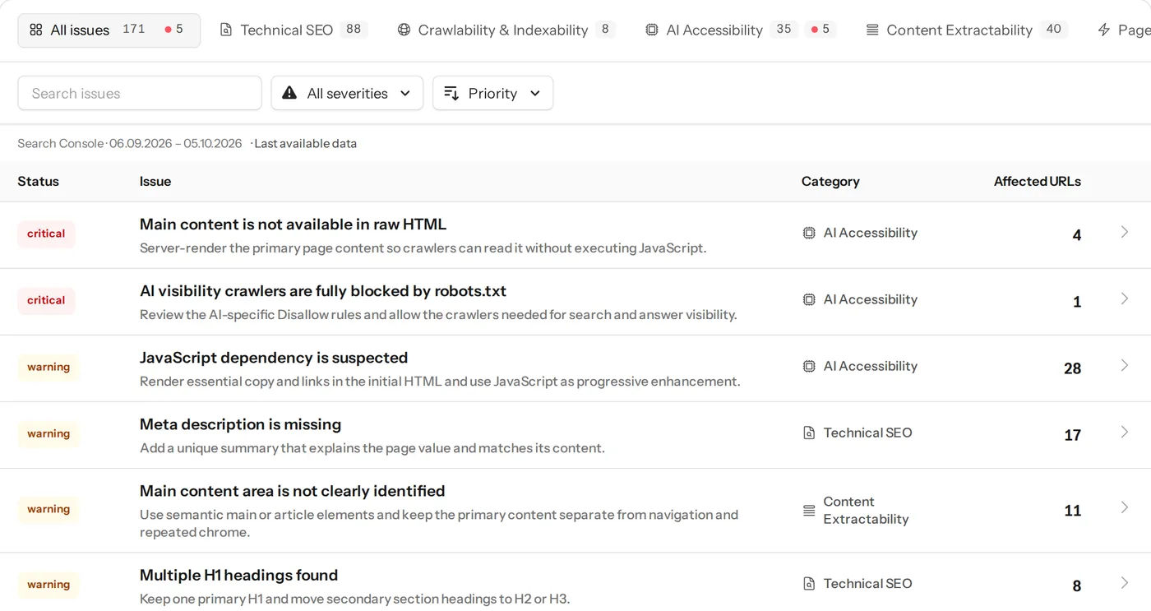Sort by the Category column header
Screen dimensions: 1151x611
[x=830, y=182]
